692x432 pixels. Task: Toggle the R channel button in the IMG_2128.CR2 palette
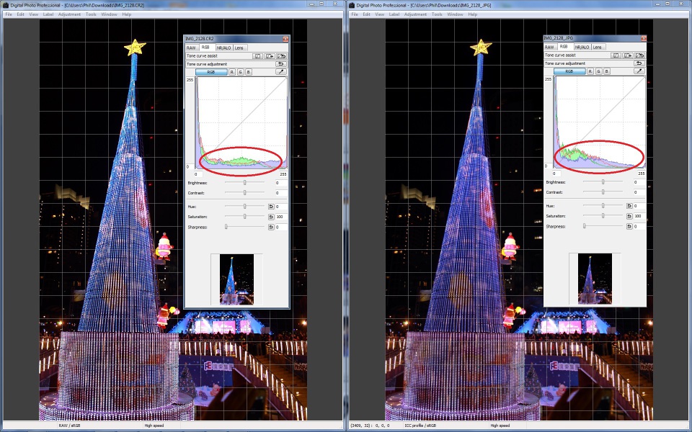click(232, 72)
